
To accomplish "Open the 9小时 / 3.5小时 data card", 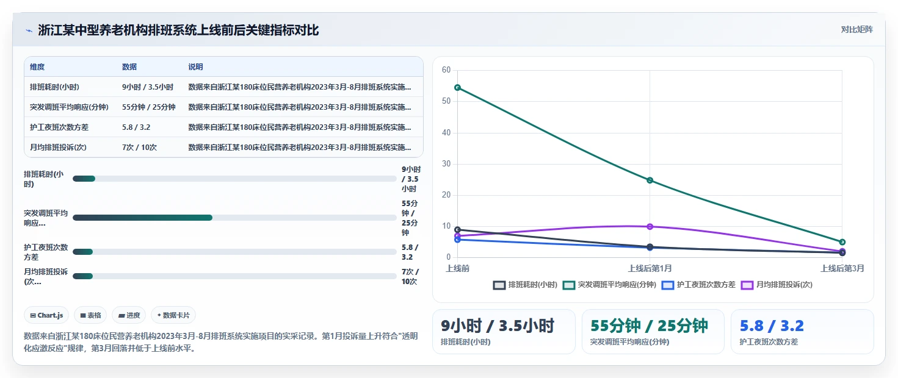I will (x=504, y=332).
